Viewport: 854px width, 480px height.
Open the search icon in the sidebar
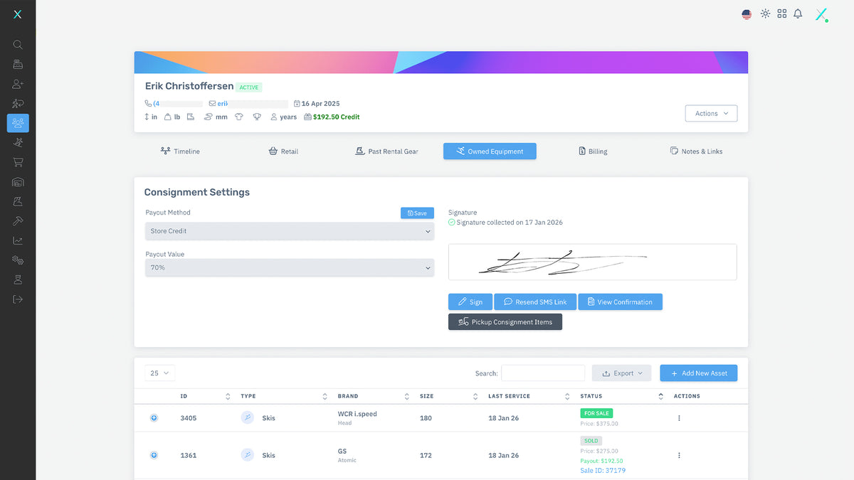[18, 45]
